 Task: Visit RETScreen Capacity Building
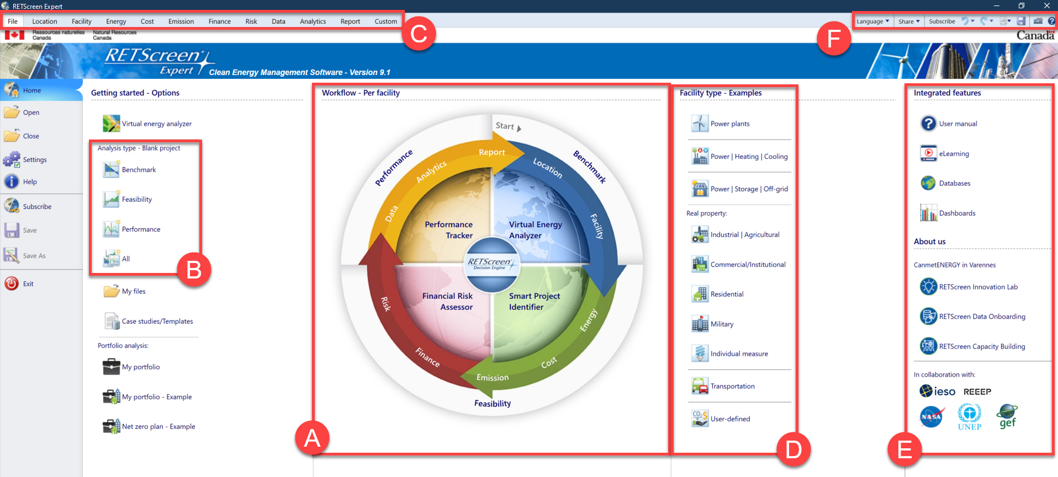pos(972,346)
